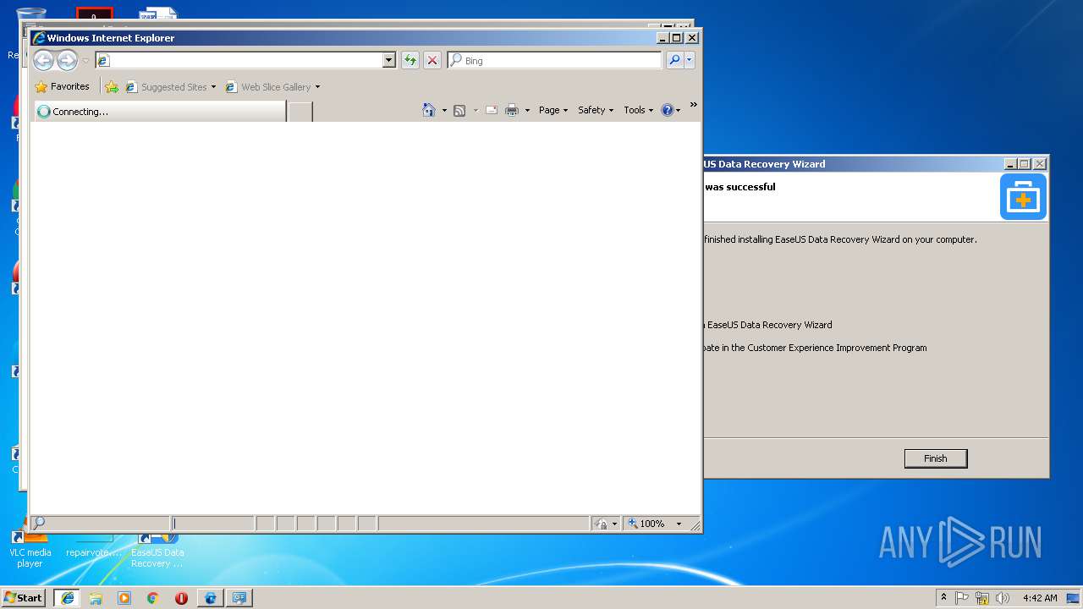Image resolution: width=1083 pixels, height=609 pixels.
Task: Click the Read Mail envelope icon
Action: (491, 110)
